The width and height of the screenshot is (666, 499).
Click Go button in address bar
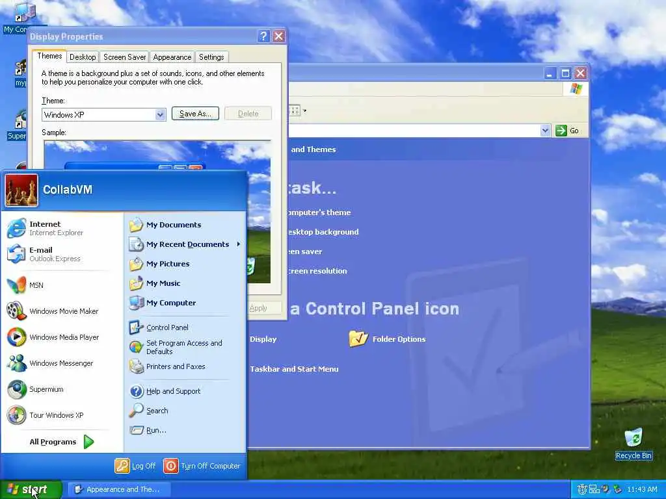pyautogui.click(x=567, y=131)
